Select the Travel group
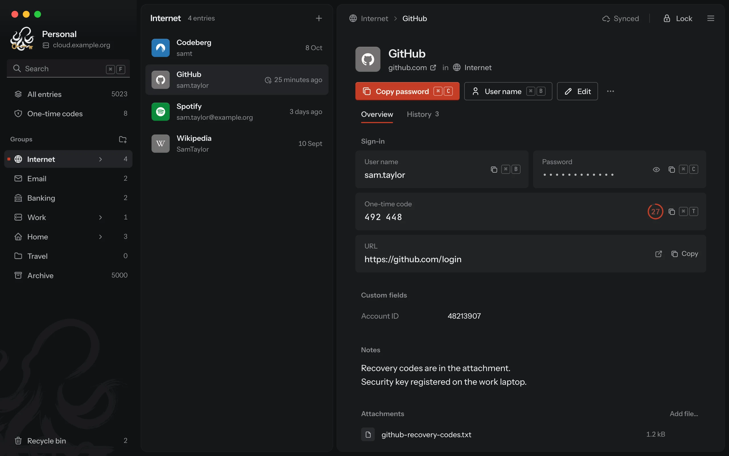This screenshot has width=729, height=456. coord(68,256)
